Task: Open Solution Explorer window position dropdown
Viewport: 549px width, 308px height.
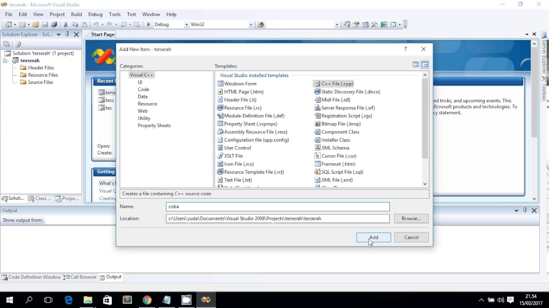Action: pos(59,35)
